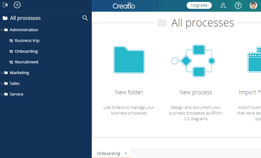Click the Sales folder icon
The width and height of the screenshot is (261, 158).
tap(6, 83)
